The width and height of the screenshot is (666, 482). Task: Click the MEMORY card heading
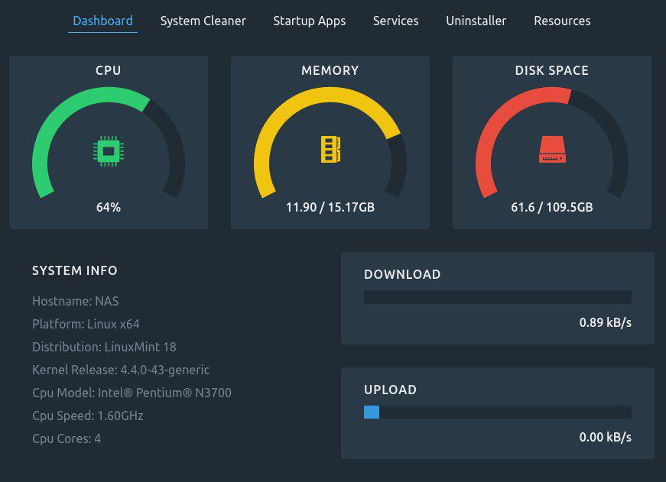330,70
